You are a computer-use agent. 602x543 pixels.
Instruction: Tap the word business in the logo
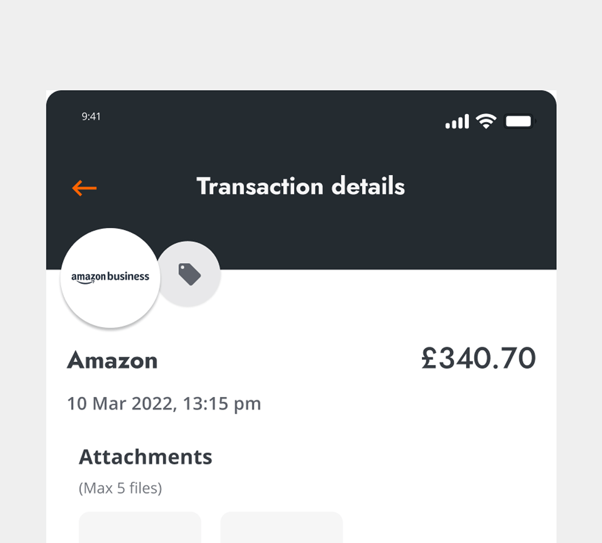click(x=128, y=276)
